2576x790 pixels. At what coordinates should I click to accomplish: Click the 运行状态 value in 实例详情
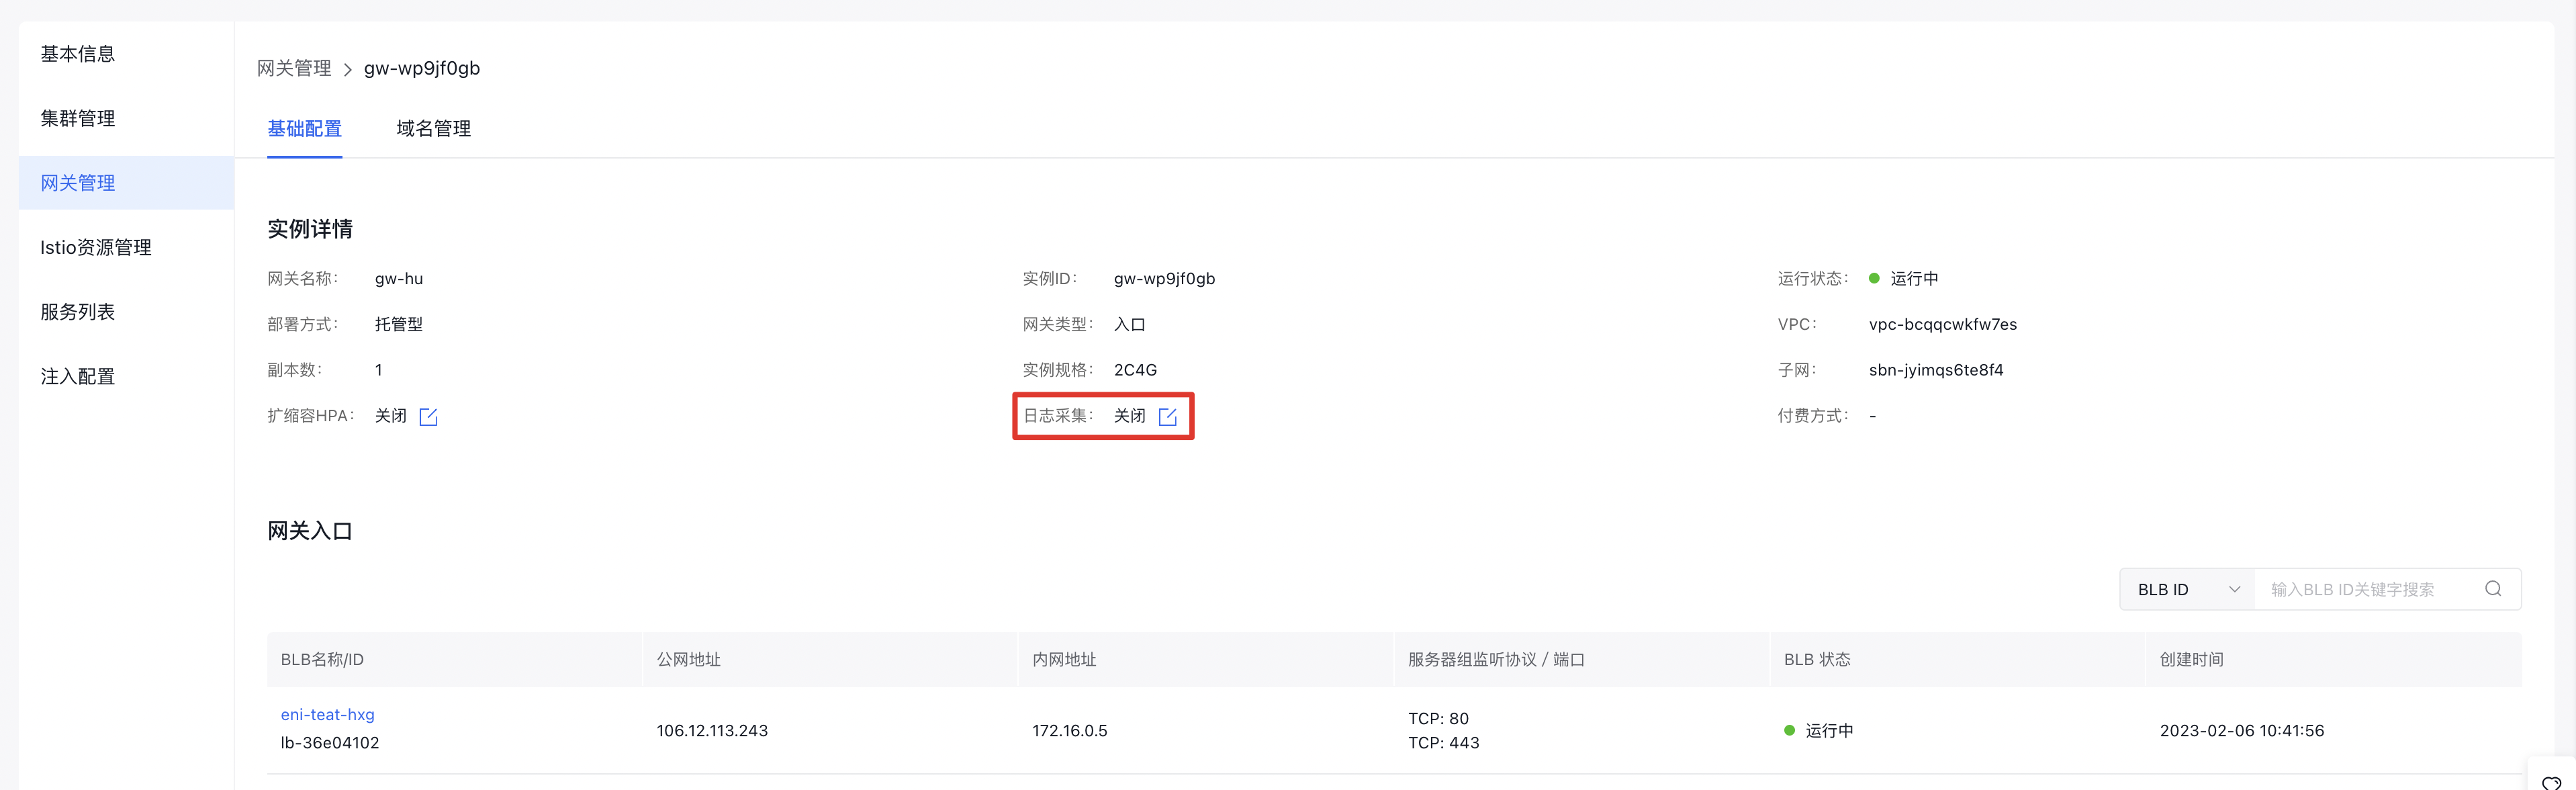[x=1903, y=279]
